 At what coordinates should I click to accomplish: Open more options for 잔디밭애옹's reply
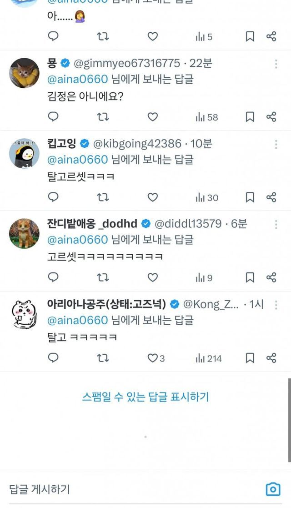tap(276, 224)
